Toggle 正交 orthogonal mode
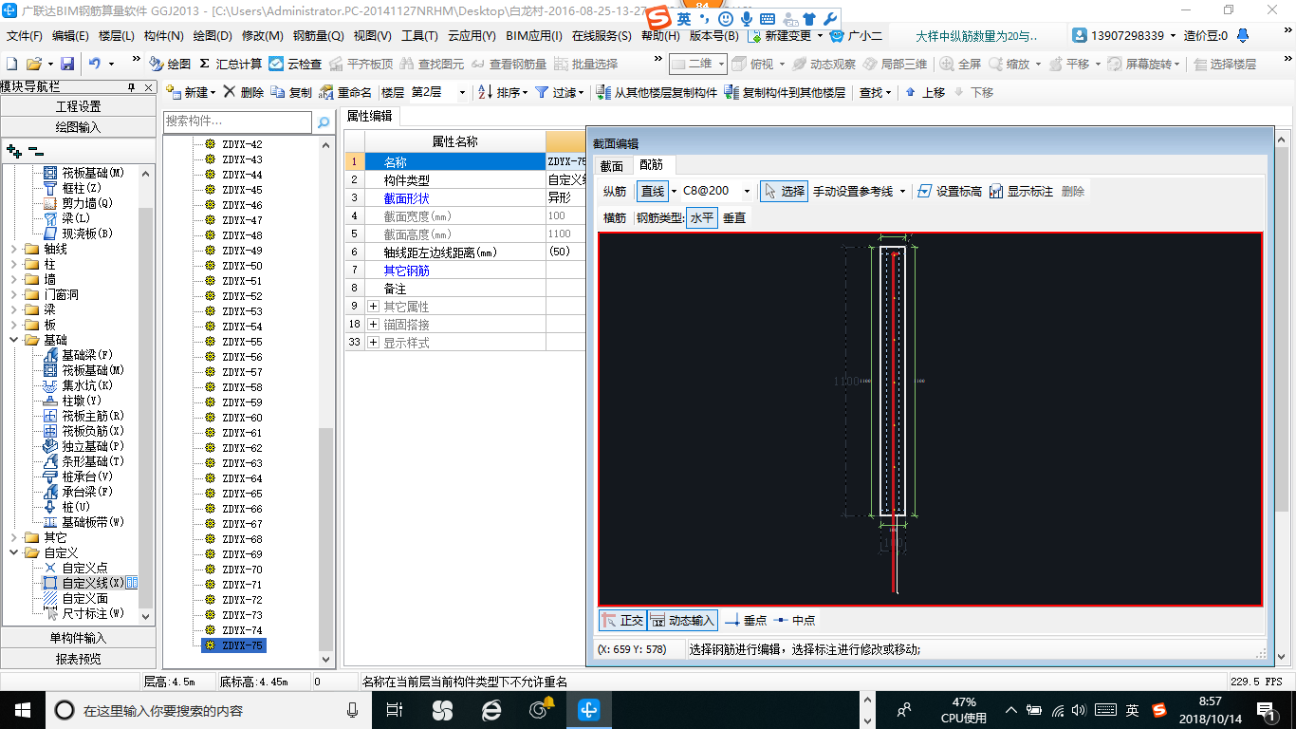The width and height of the screenshot is (1296, 729). pos(622,620)
